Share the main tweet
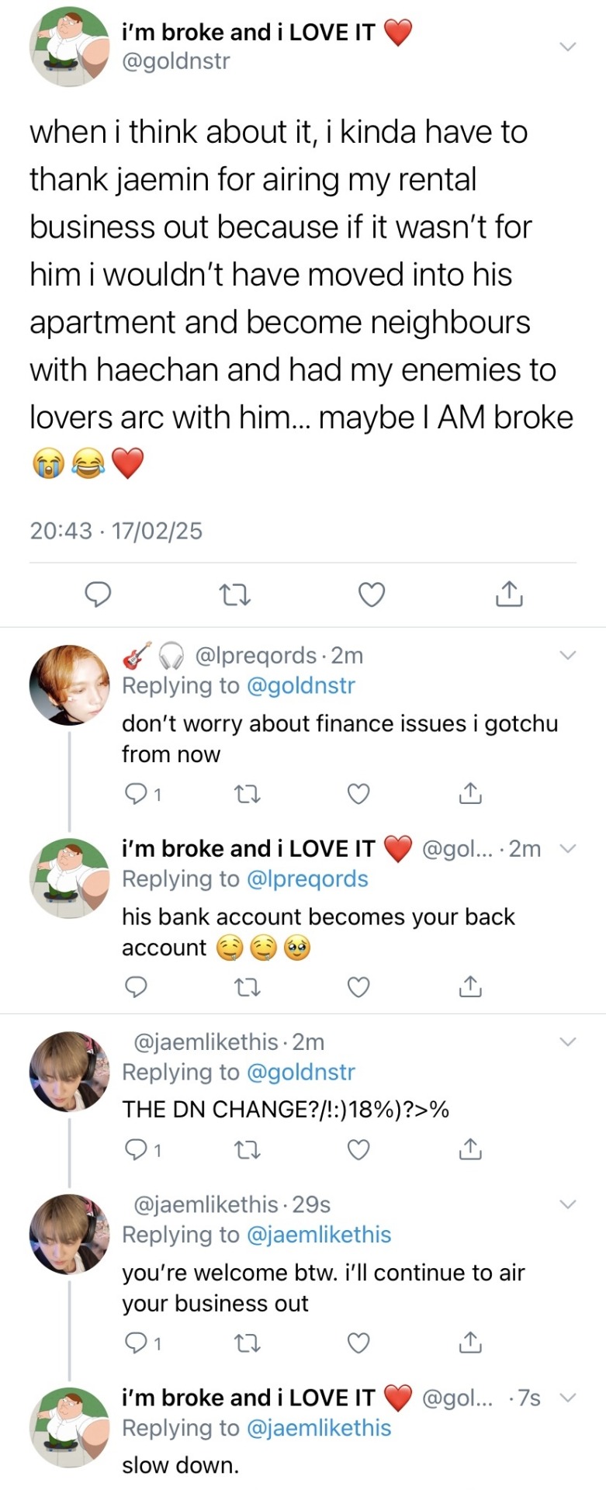Screen dimensions: 606x1490 click(x=508, y=594)
